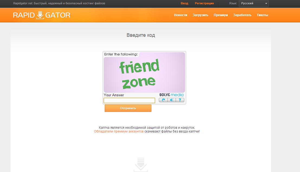Focus the Your Answer input field

(129, 100)
